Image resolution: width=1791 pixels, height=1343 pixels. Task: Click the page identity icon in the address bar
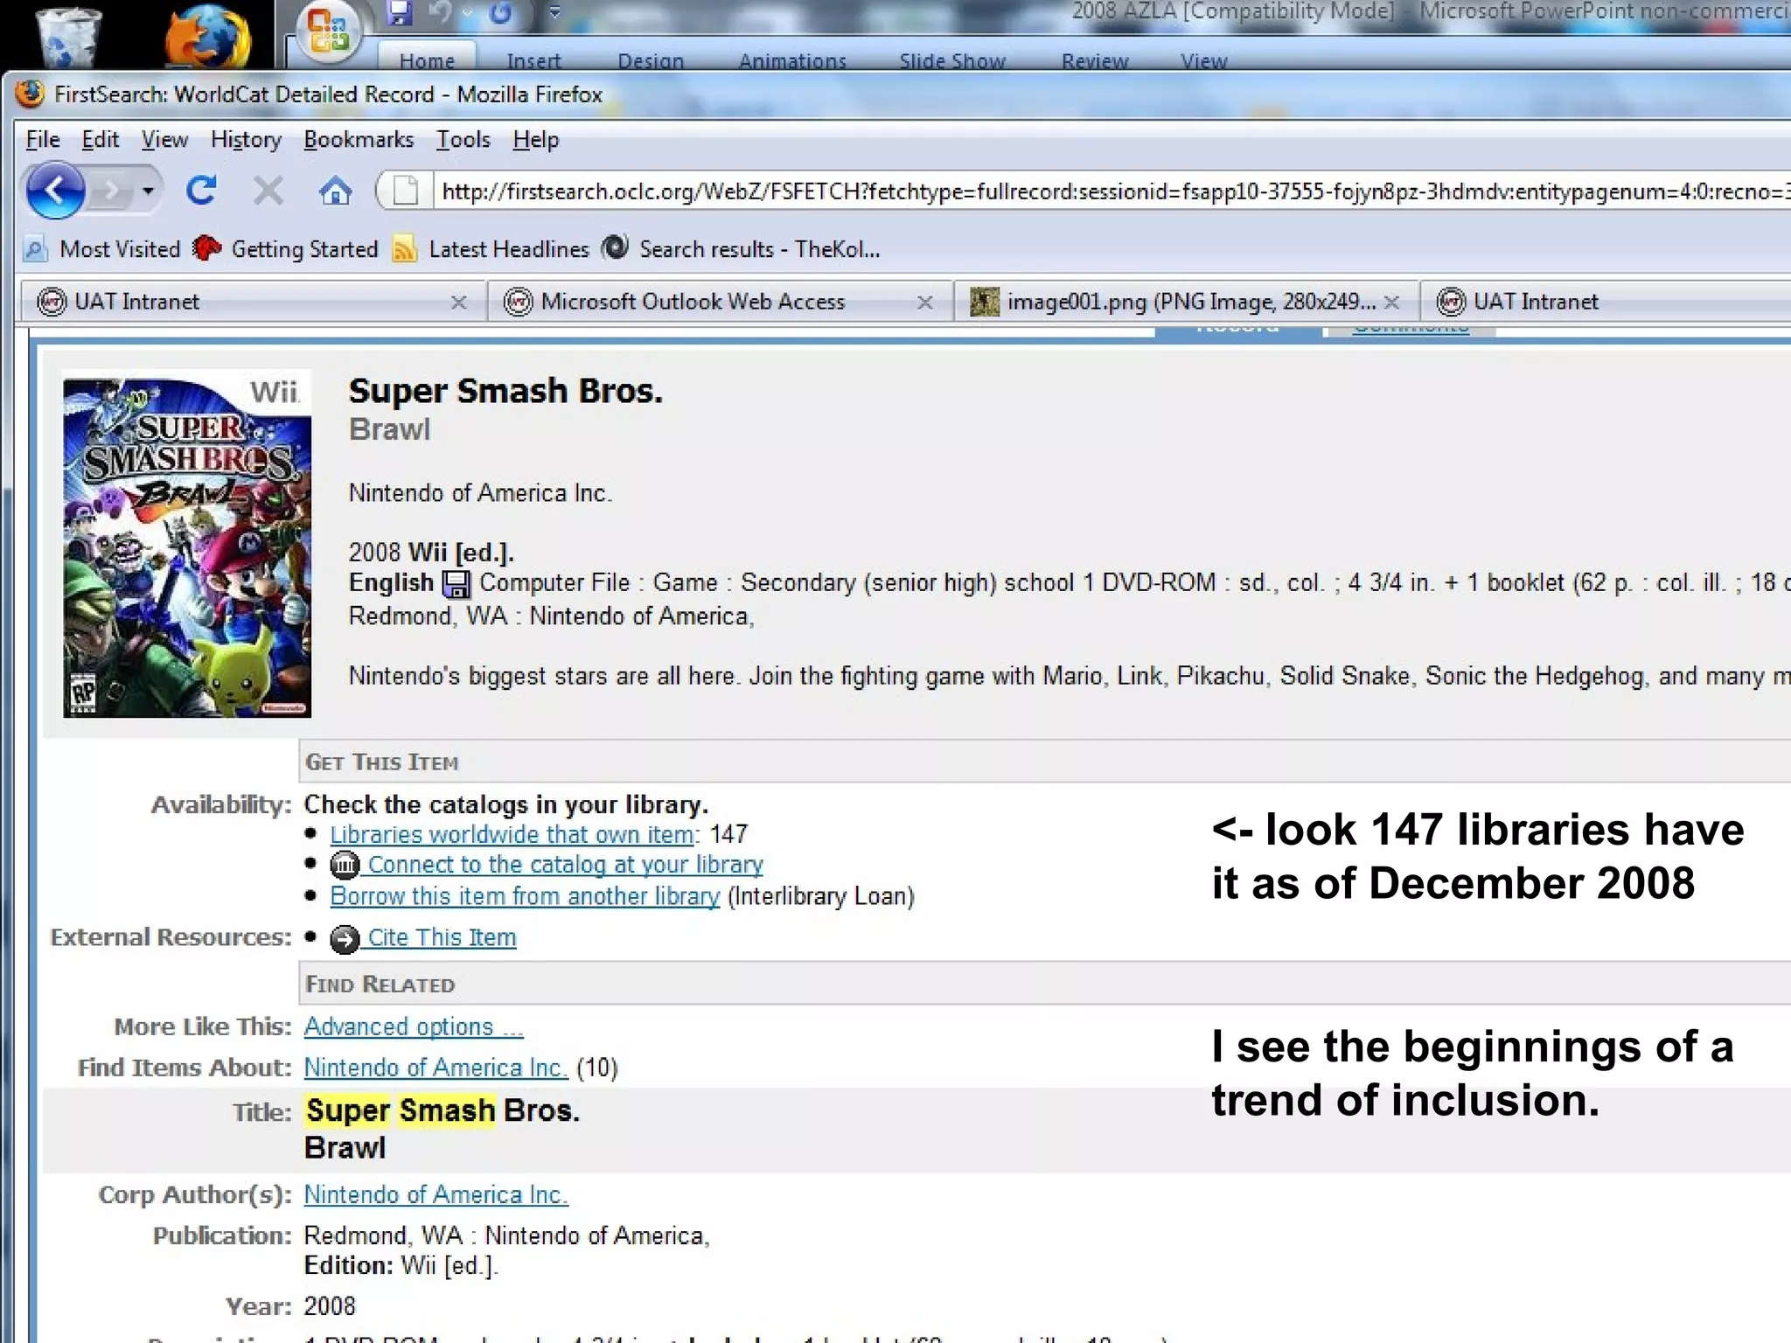[405, 191]
